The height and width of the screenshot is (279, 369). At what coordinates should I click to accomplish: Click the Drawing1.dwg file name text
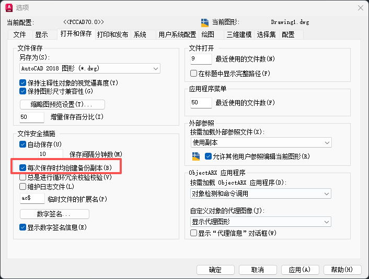(x=290, y=22)
